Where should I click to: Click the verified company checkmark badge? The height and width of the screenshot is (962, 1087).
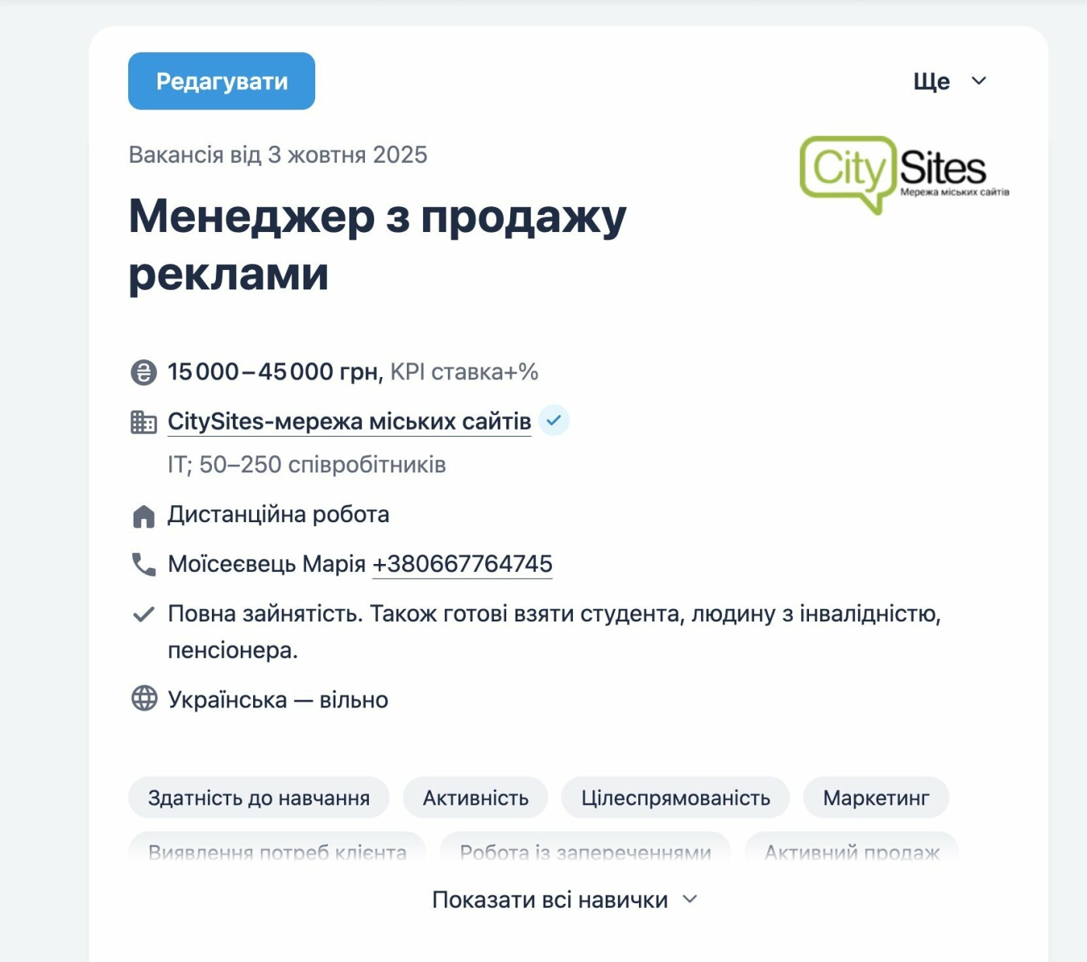554,420
